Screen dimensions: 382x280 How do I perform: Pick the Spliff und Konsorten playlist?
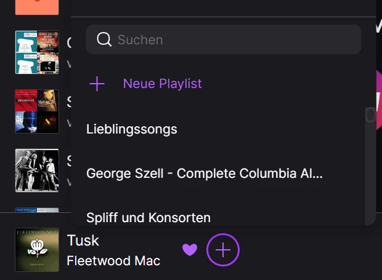[x=148, y=218]
